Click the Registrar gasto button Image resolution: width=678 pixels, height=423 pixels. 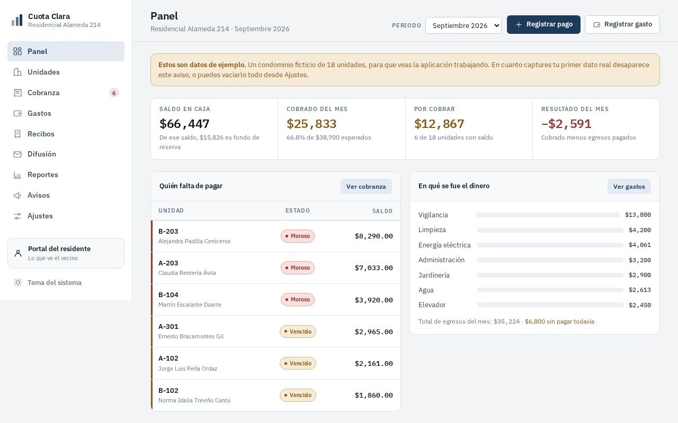[622, 24]
